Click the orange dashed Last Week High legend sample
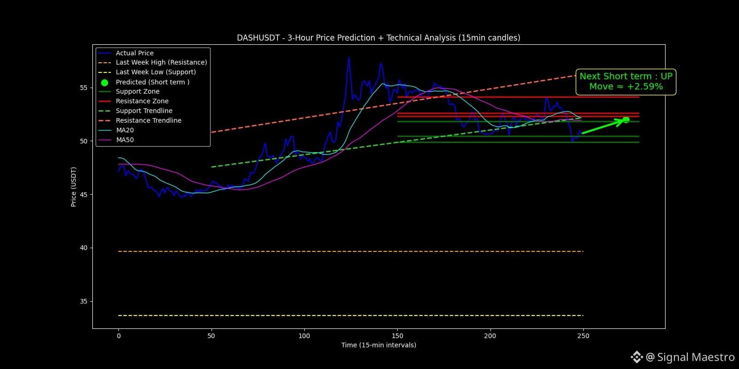This screenshot has width=739, height=369. click(104, 63)
